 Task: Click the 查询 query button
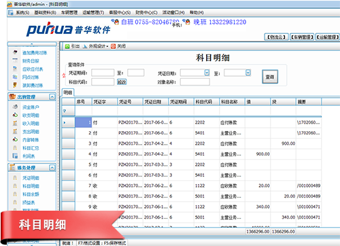coord(270,77)
